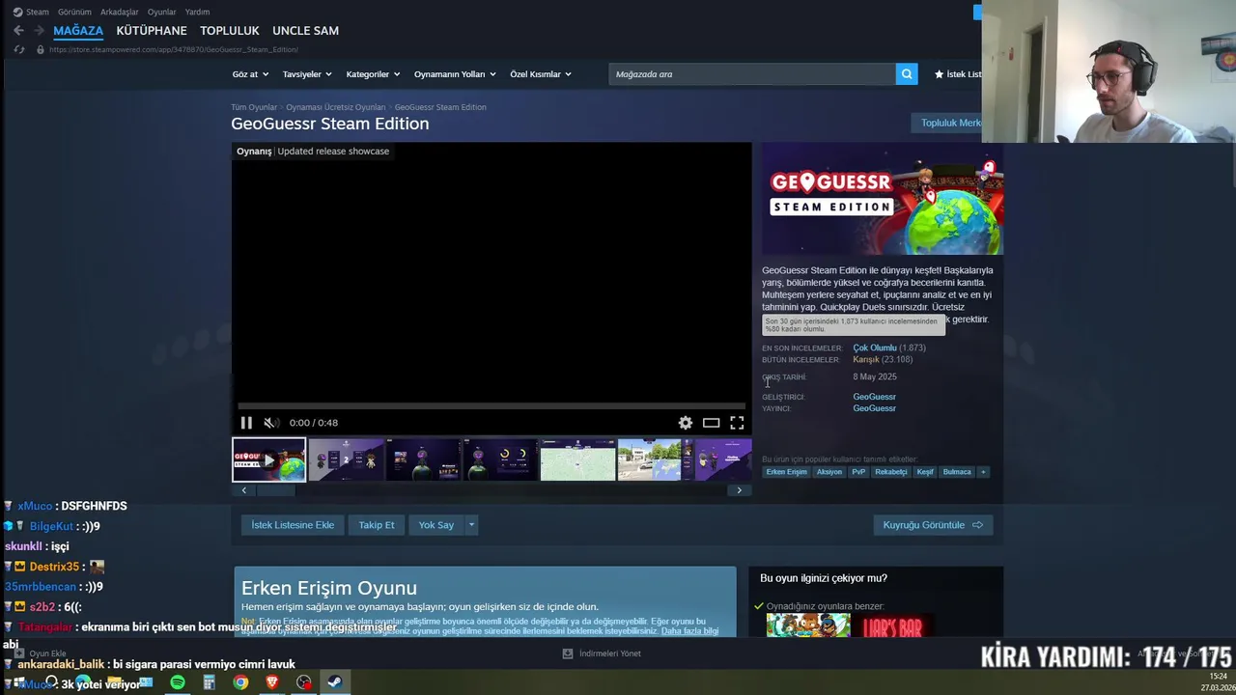
Task: Click the Daha fazla bilgi link
Action: [689, 631]
